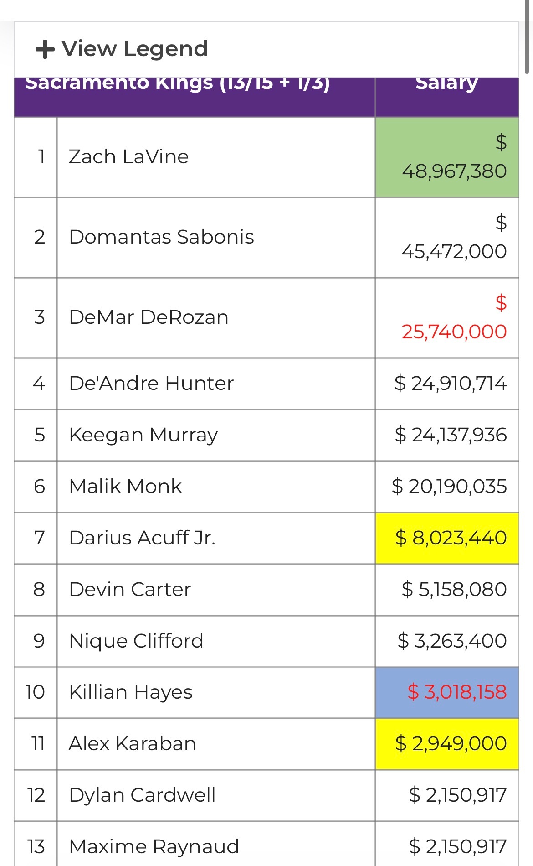Open De'Andre Hunter's player row

pos(266,384)
